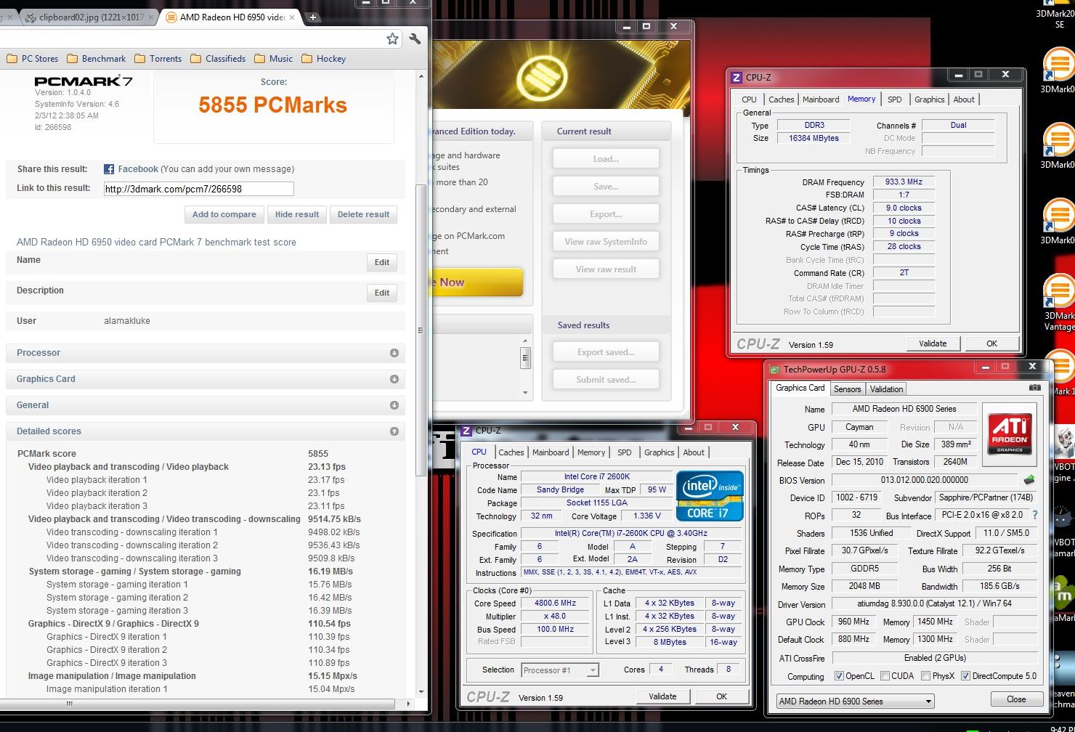Viewport: 1075px width, 732px height.
Task: Click the CPU-Z Memory window title icon
Action: pos(737,77)
